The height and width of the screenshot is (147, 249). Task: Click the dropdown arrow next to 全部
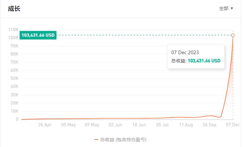(x=232, y=8)
